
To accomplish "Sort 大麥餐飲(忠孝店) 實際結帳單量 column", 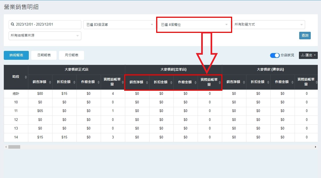I will pos(220,82).
